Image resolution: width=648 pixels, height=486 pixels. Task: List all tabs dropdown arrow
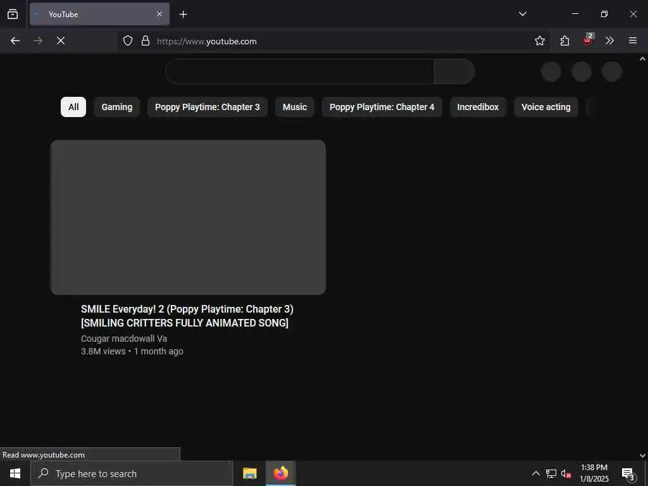(522, 14)
